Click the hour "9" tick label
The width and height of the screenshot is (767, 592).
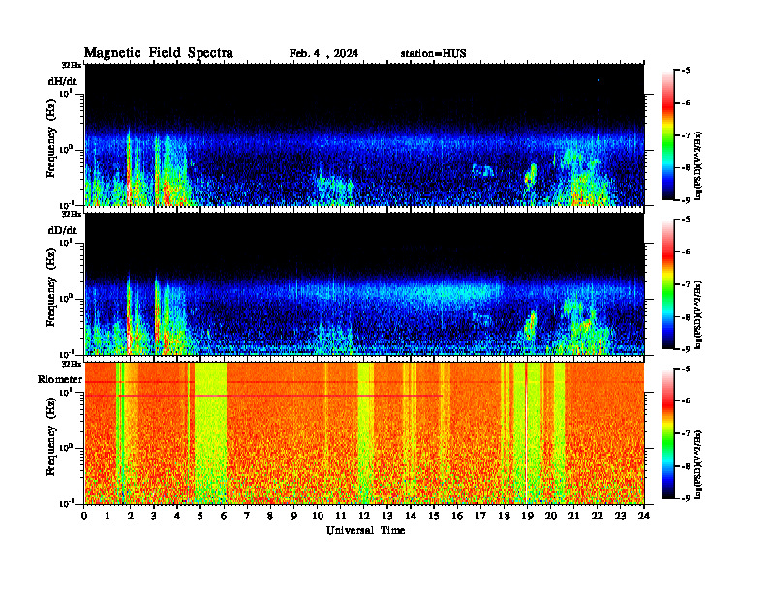point(294,516)
